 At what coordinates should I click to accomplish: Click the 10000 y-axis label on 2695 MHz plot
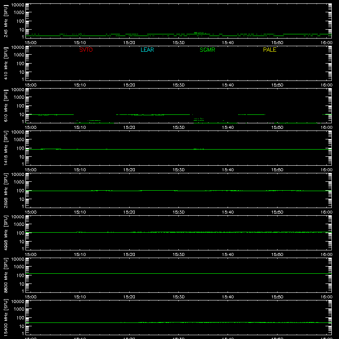coord(18,175)
